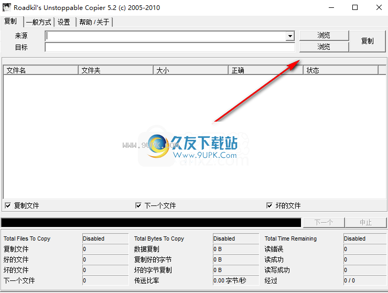
Task: Click the Roadkil app icon in title bar
Action: [7, 7]
